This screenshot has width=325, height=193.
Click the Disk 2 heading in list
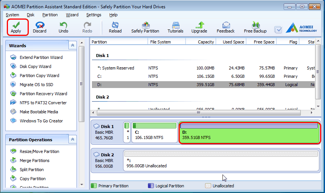103,97
